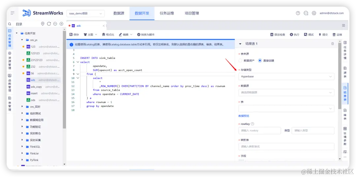Click the hamburger menu icon

[x=13, y=13]
